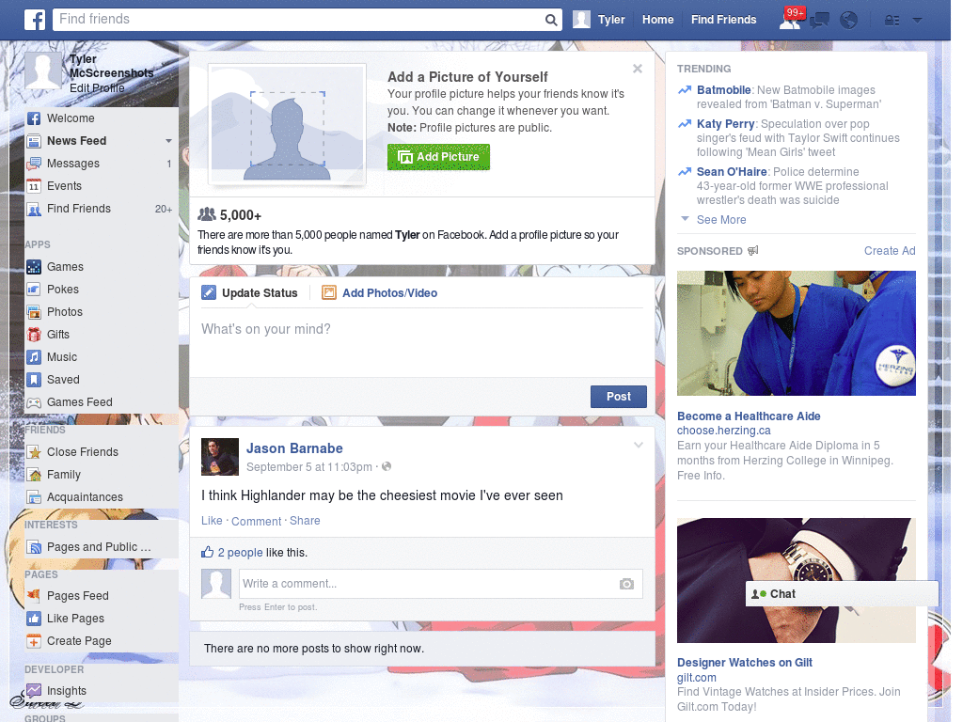Open Close Friends star icon
This screenshot has width=963, height=722.
[x=35, y=452]
